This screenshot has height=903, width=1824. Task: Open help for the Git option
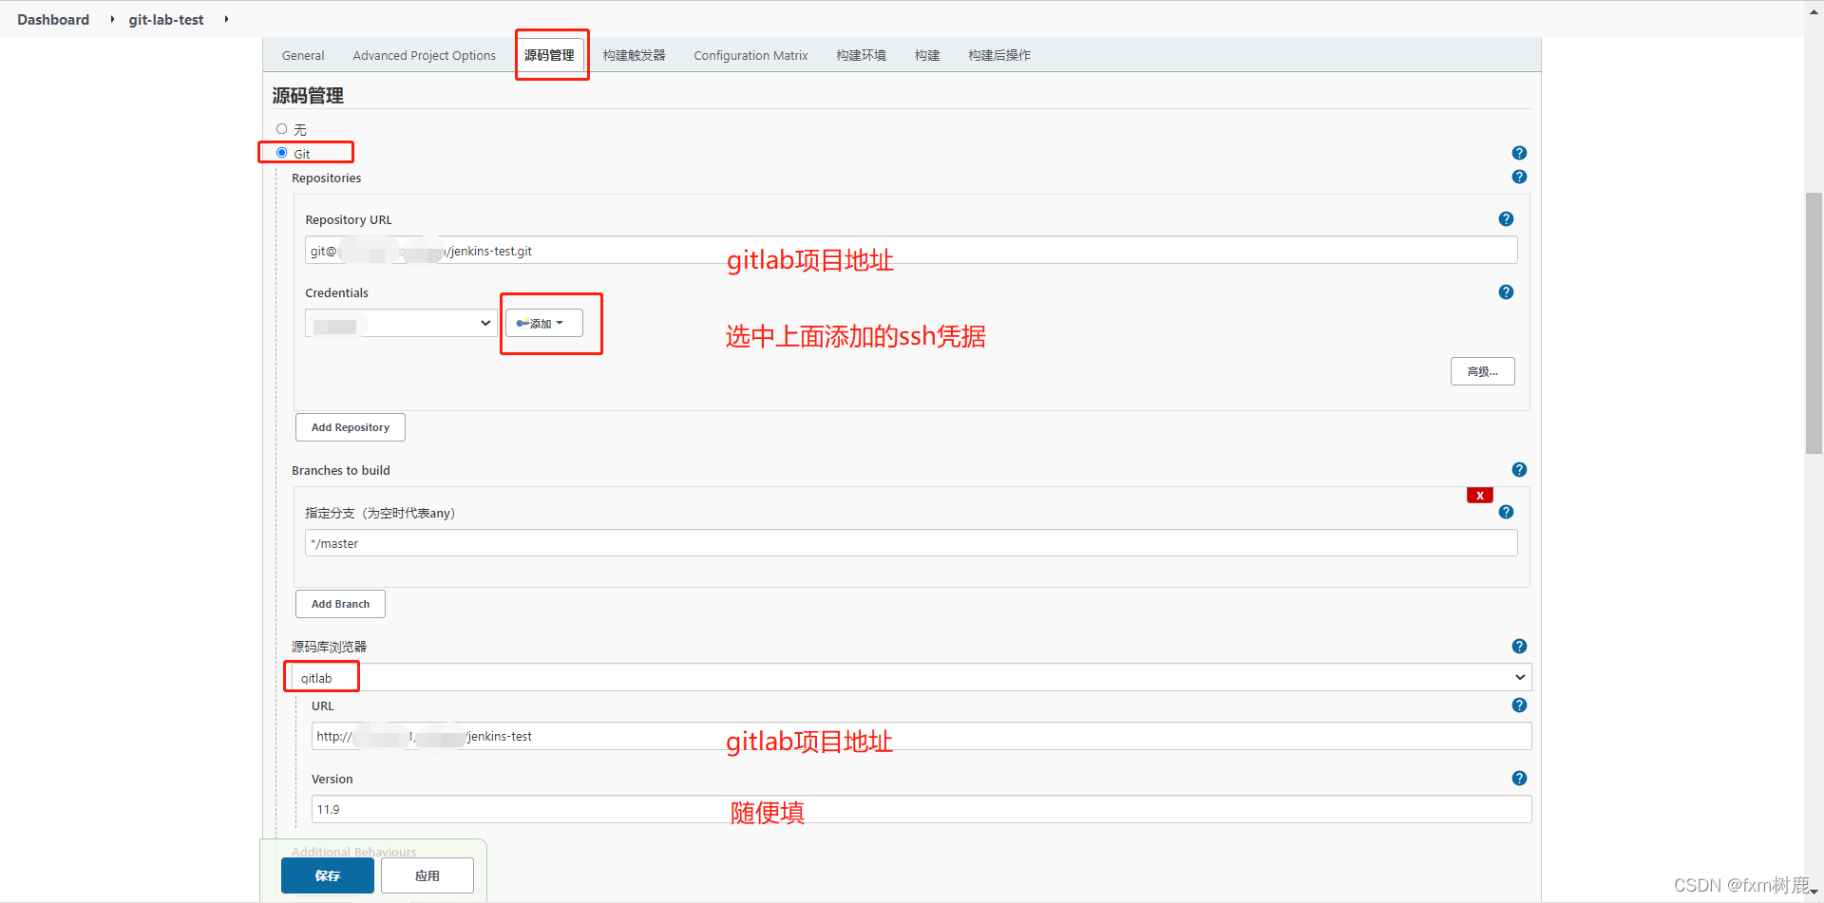pyautogui.click(x=1519, y=153)
